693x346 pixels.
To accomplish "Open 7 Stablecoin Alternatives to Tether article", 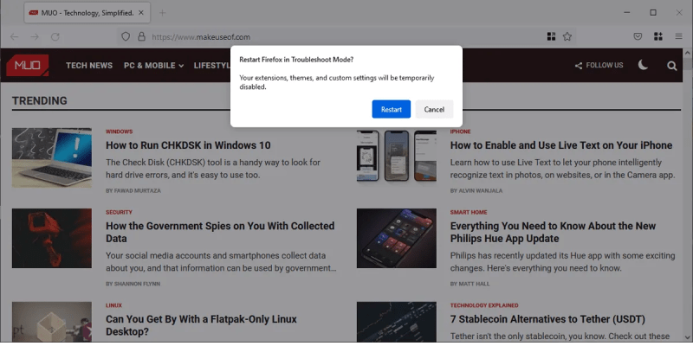I will (547, 319).
